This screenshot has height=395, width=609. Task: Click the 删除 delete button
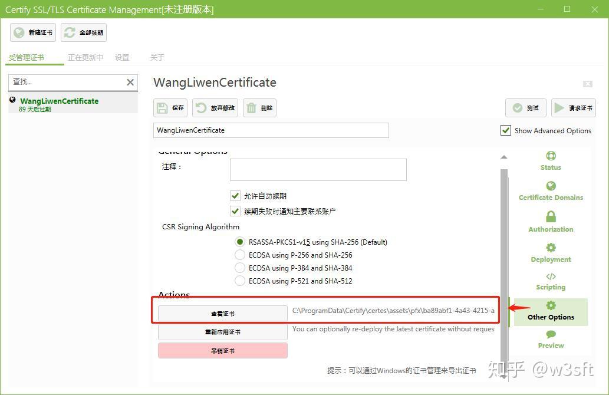[x=259, y=107]
